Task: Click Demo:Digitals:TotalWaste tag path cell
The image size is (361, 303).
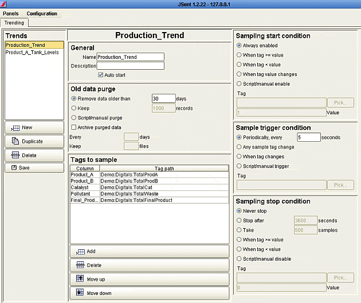Action: coord(164,194)
